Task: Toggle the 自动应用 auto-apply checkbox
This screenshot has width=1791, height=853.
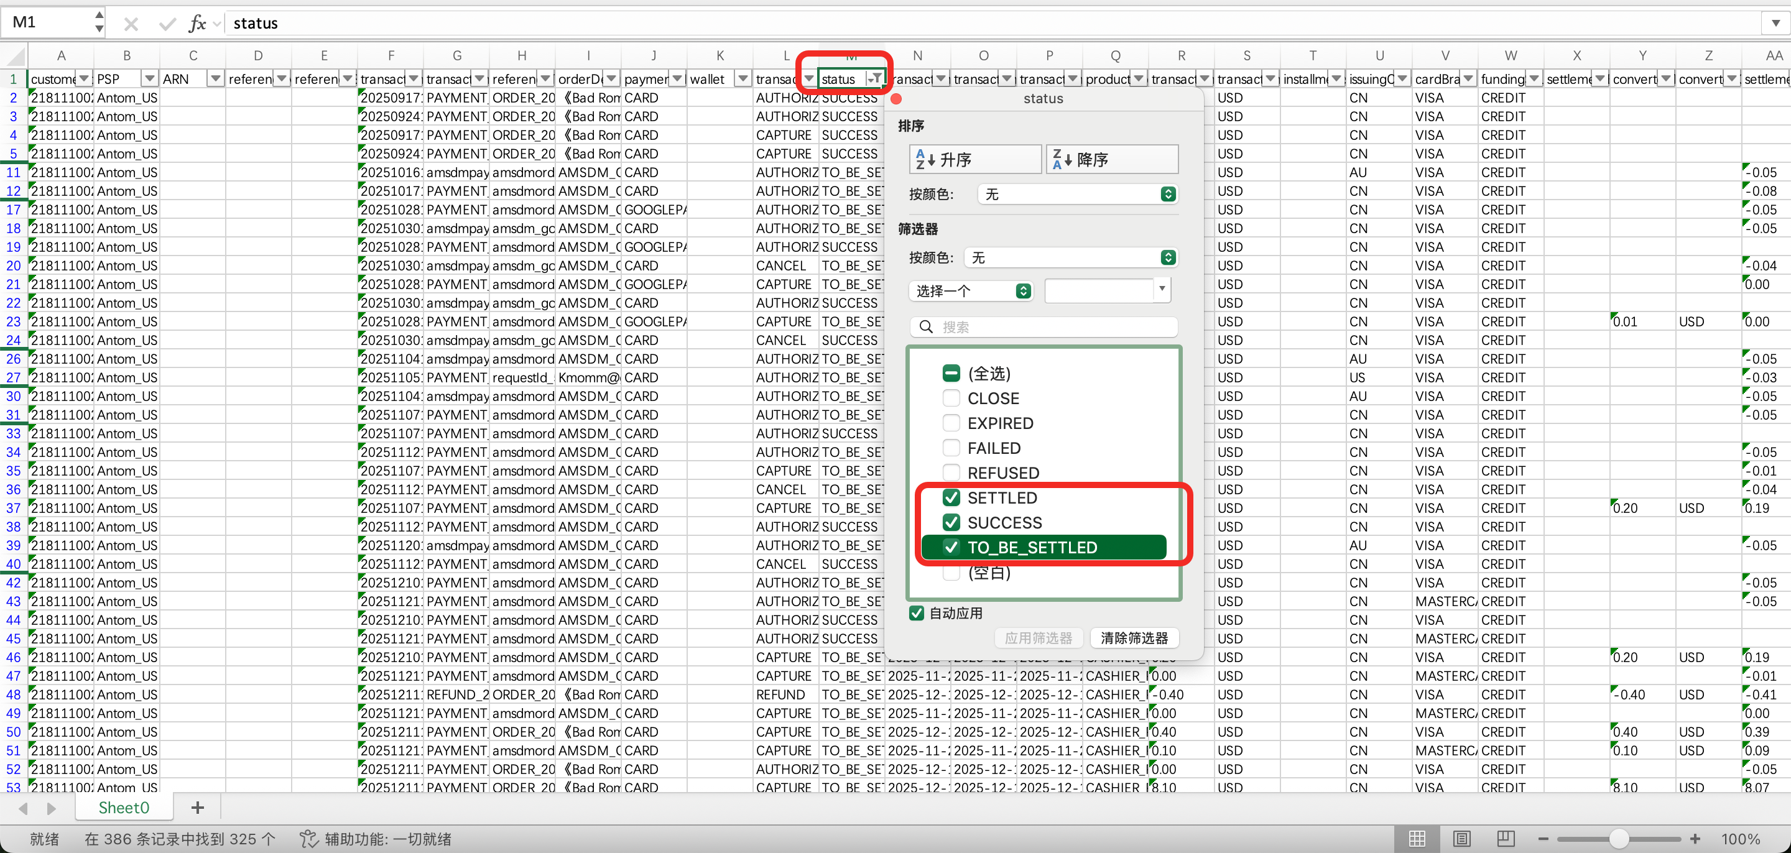Action: 917,613
